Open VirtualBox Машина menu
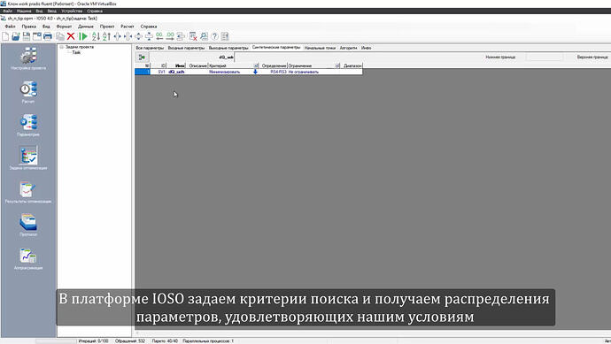This screenshot has height=344, width=611. pos(24,11)
